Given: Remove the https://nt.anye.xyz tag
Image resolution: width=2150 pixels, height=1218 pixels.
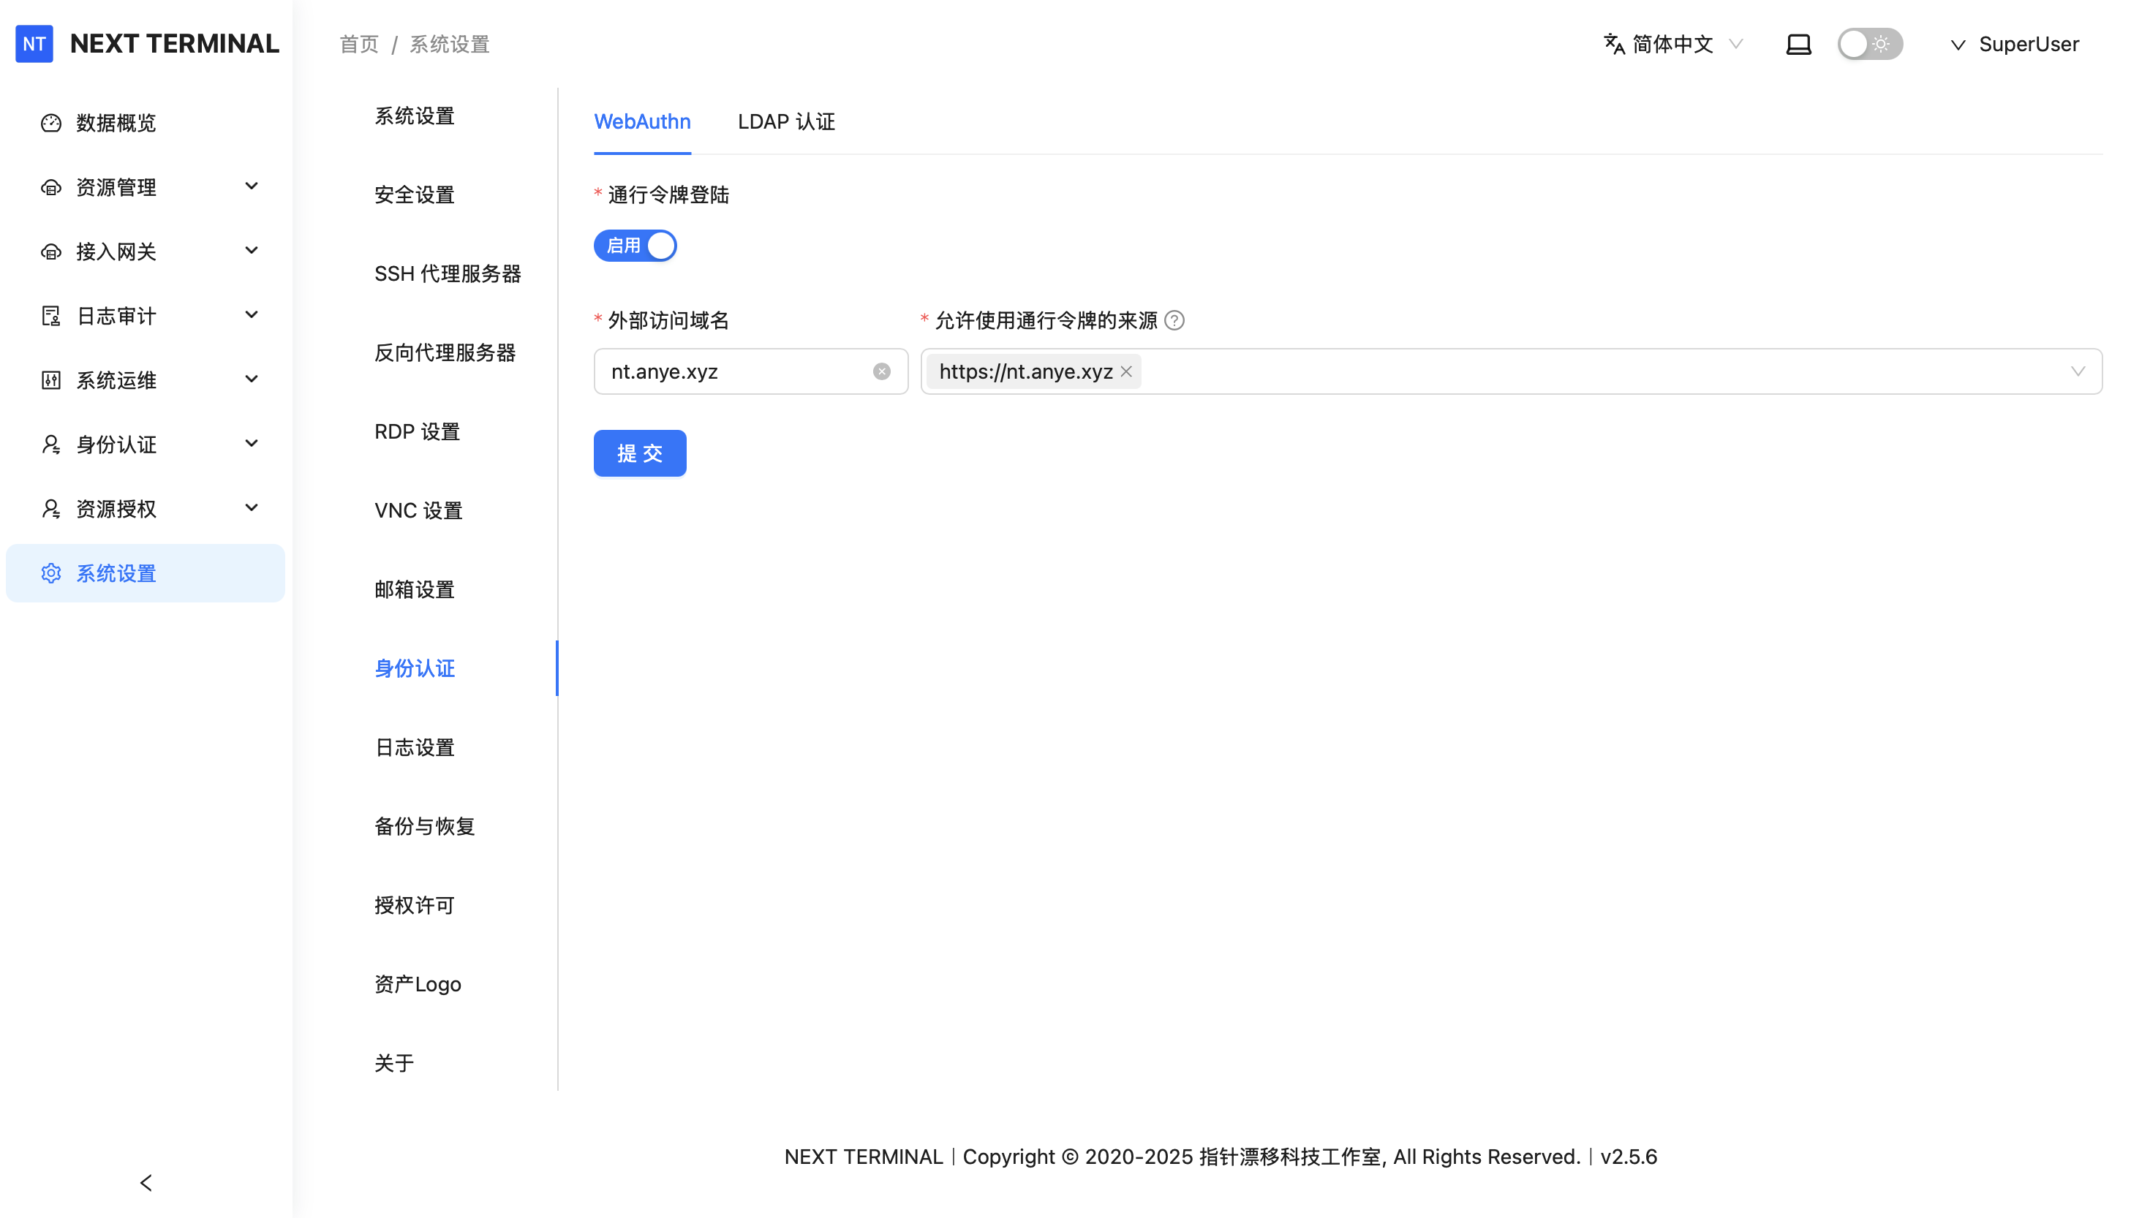Looking at the screenshot, I should click(1126, 371).
